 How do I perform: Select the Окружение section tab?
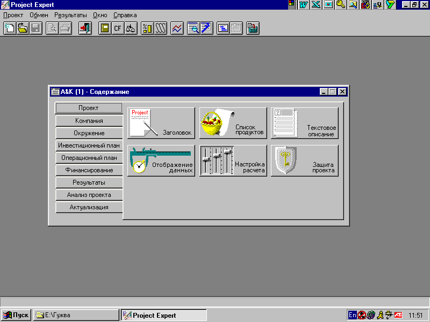pyautogui.click(x=89, y=133)
